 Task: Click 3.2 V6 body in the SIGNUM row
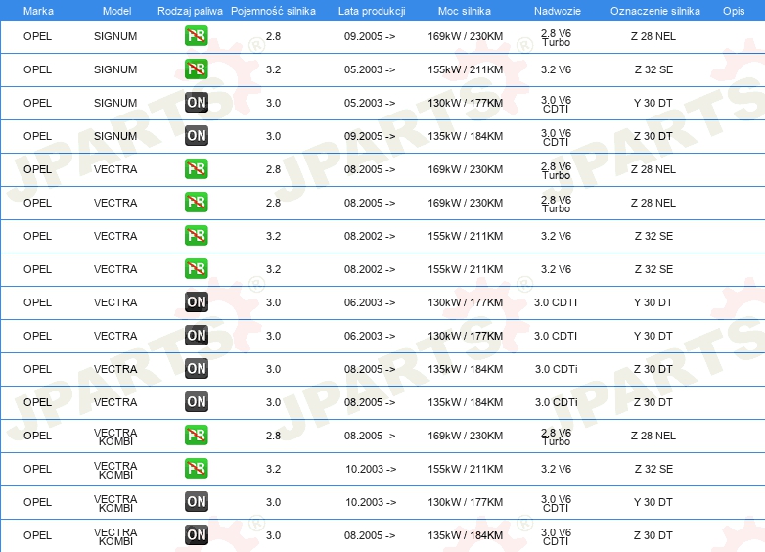click(557, 69)
